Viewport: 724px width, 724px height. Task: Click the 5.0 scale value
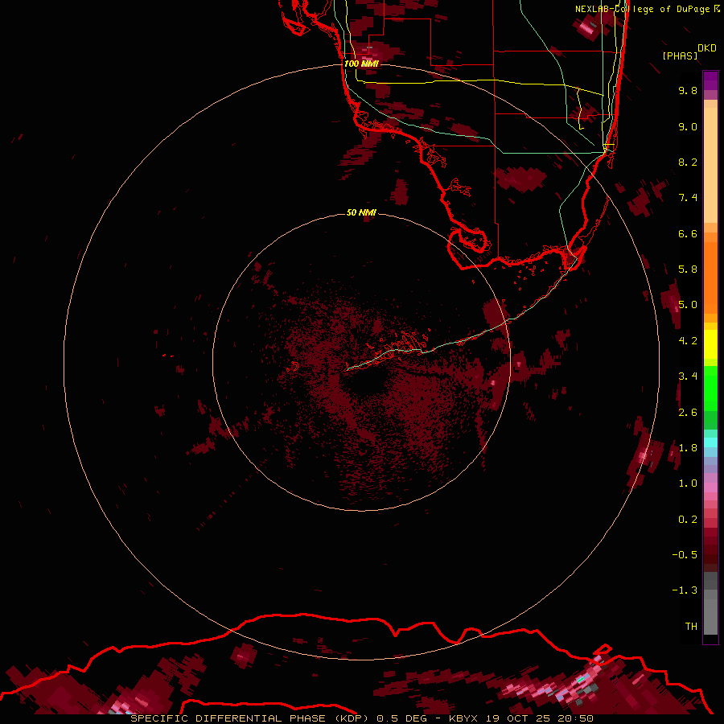[x=688, y=305]
